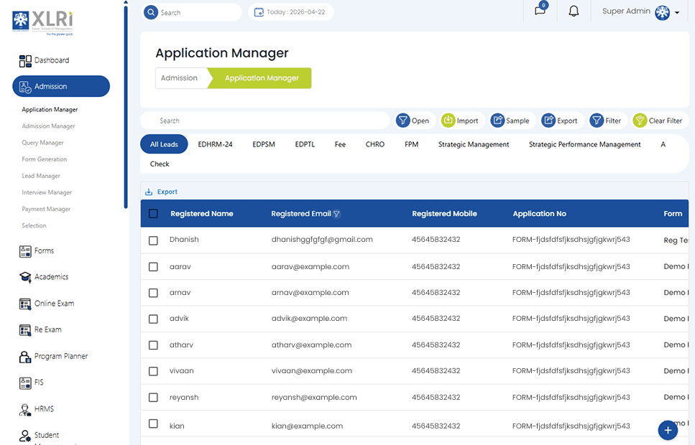Open the Re Exam icon

(x=25, y=330)
